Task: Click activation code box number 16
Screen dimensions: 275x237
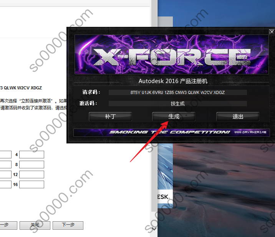Action: pyautogui.click(x=31, y=184)
